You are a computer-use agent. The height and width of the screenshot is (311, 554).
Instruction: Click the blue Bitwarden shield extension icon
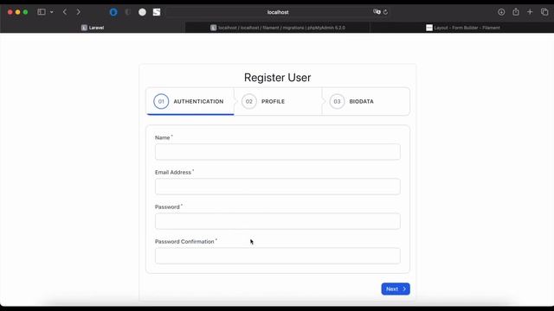(x=113, y=12)
